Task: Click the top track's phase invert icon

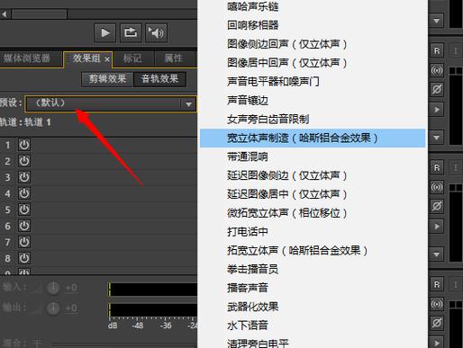Action: point(437,89)
